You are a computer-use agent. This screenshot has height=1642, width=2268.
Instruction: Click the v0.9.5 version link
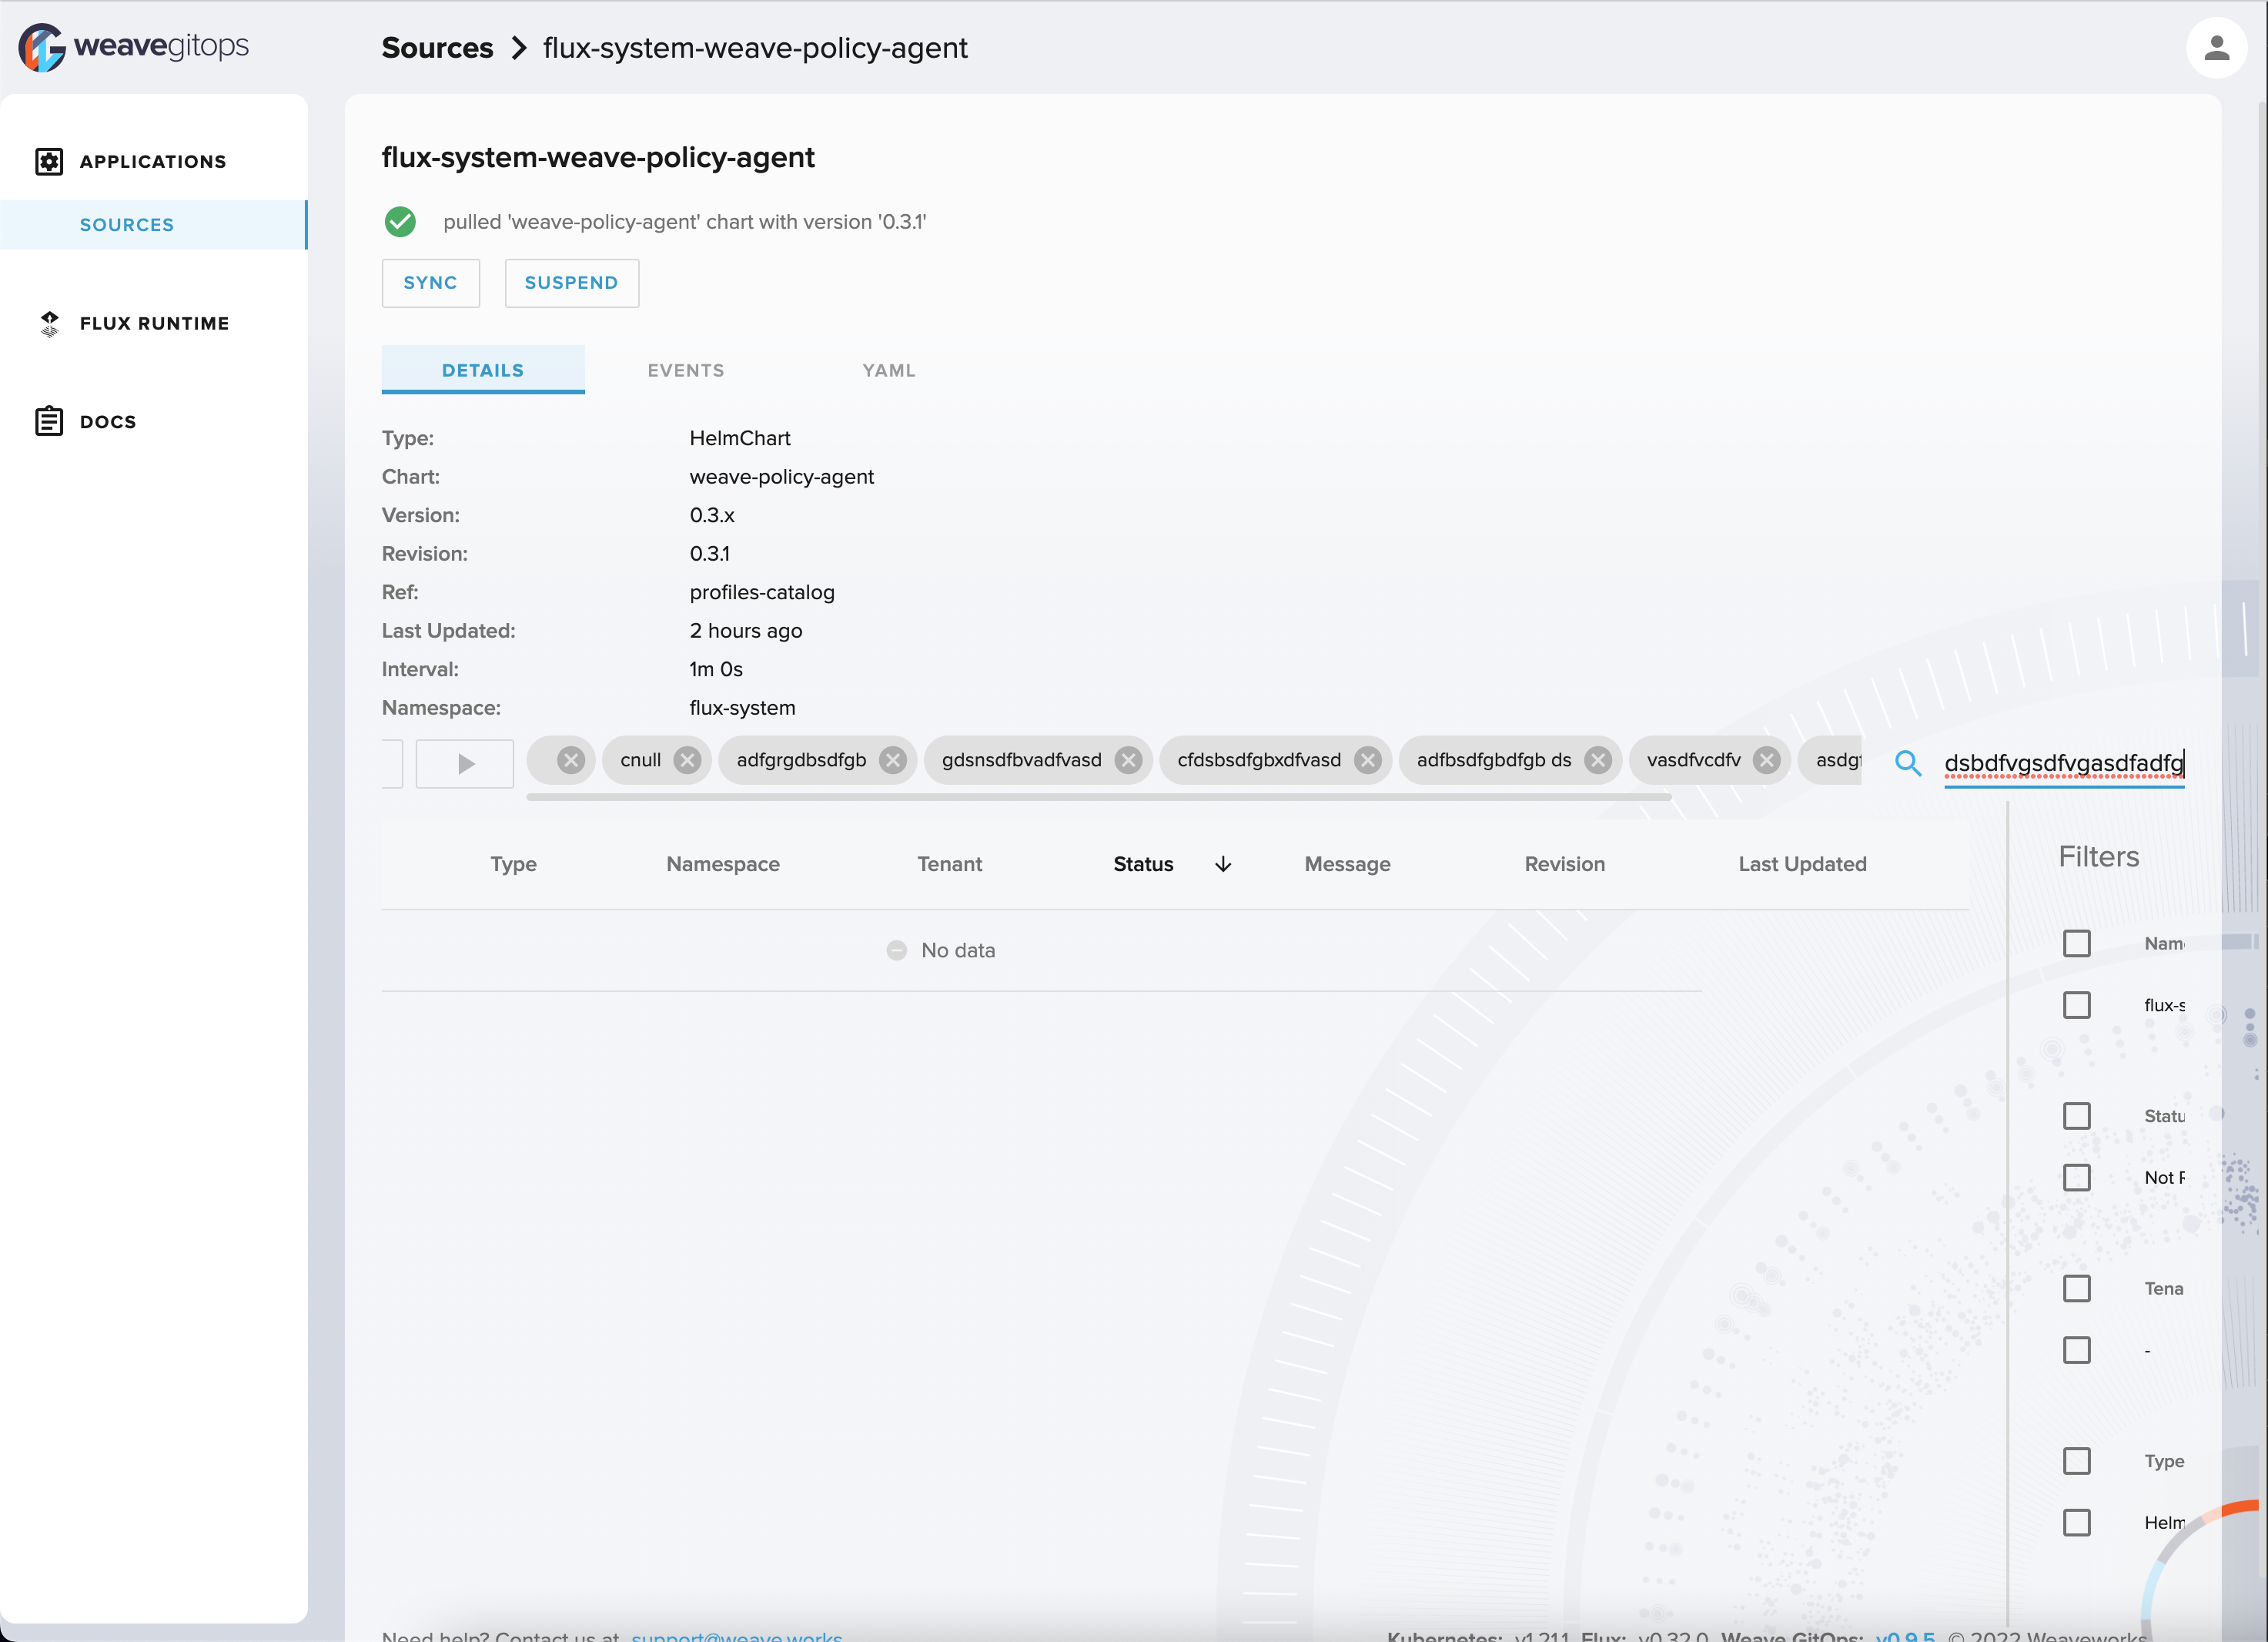(x=1905, y=1636)
